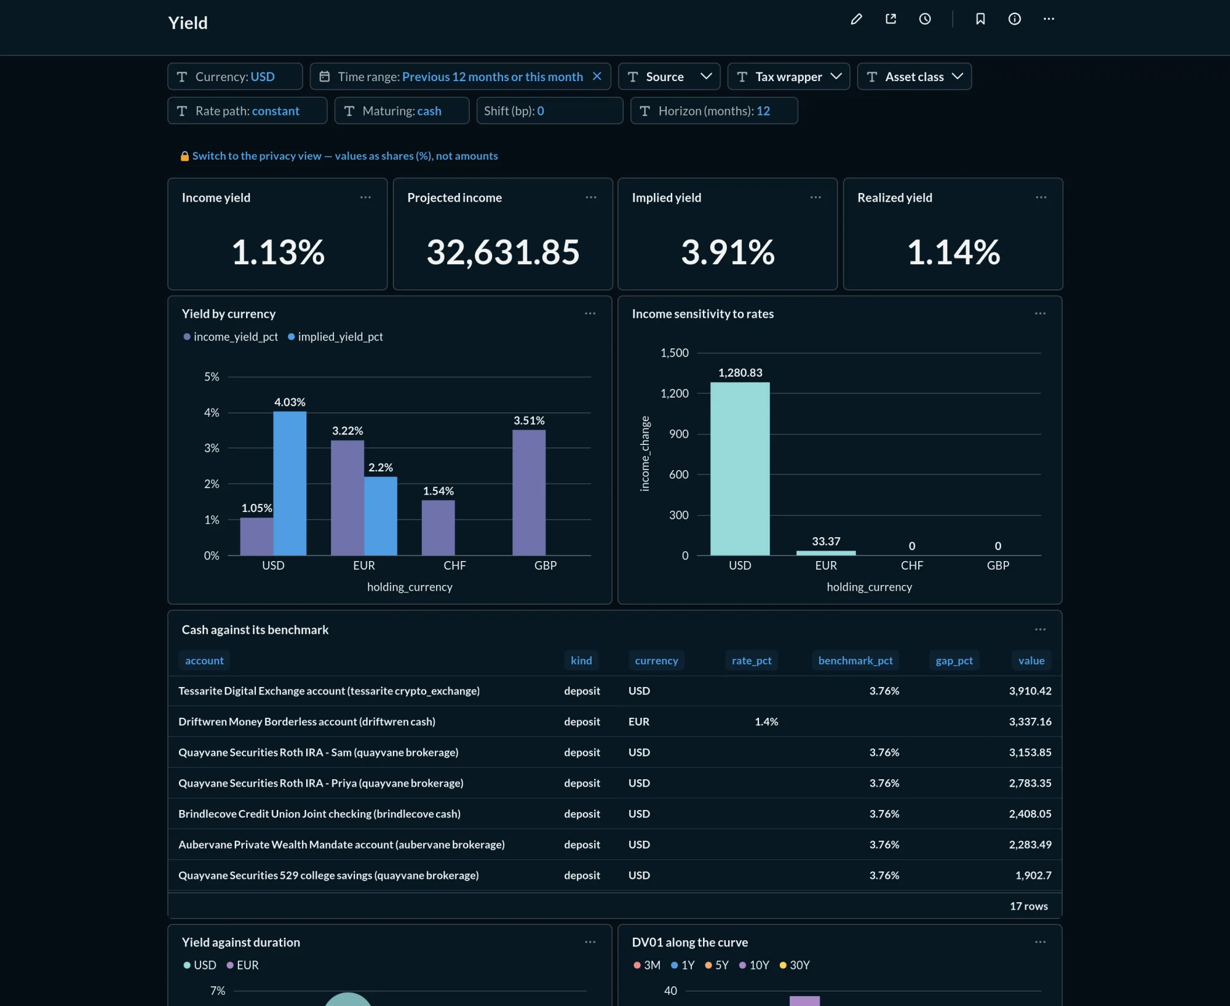Click the lock icon beside privacy link
This screenshot has height=1006, width=1230.
click(184, 156)
